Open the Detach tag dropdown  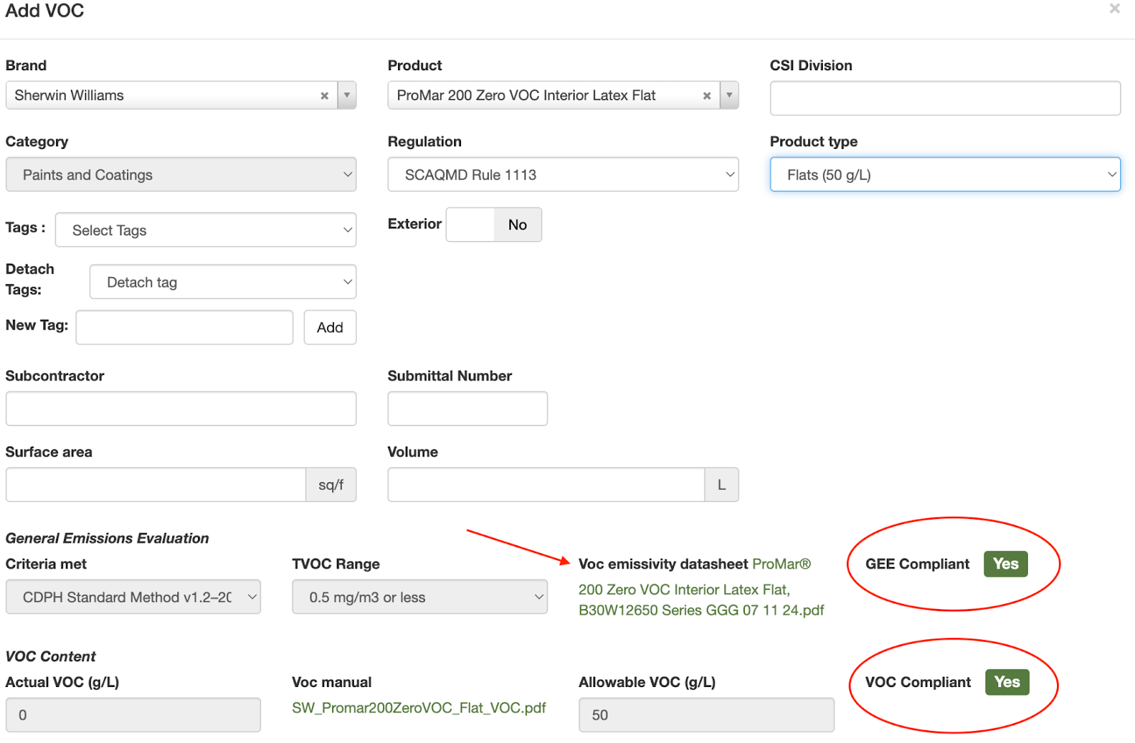click(223, 282)
